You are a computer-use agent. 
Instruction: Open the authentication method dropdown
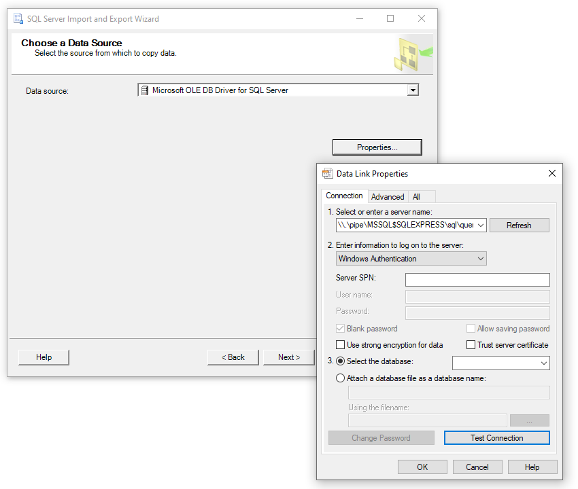coord(481,258)
